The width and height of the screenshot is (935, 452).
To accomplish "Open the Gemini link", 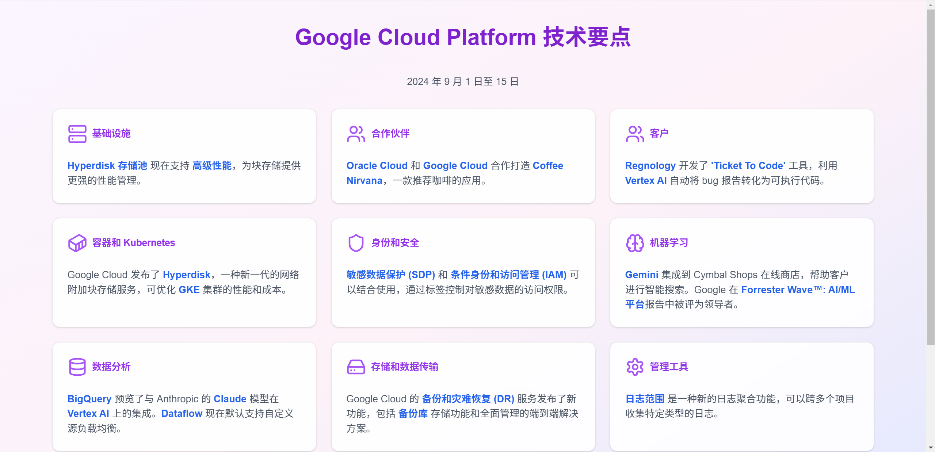I will point(642,275).
